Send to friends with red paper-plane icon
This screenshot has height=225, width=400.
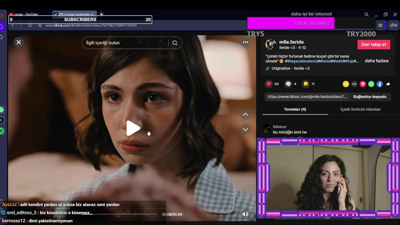point(362,84)
